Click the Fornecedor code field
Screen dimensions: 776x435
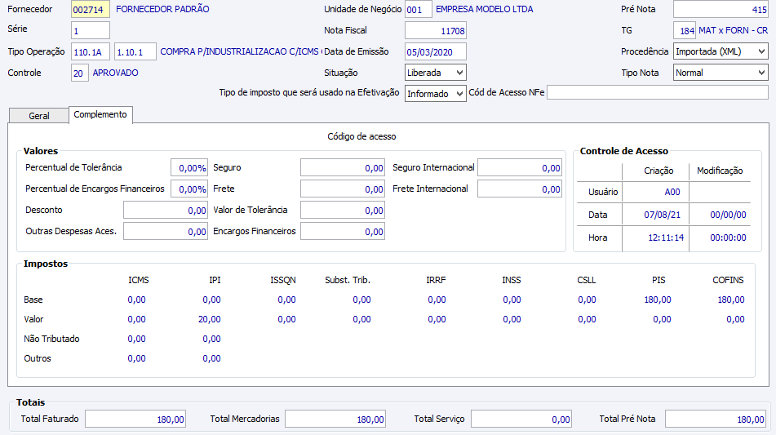(x=91, y=10)
